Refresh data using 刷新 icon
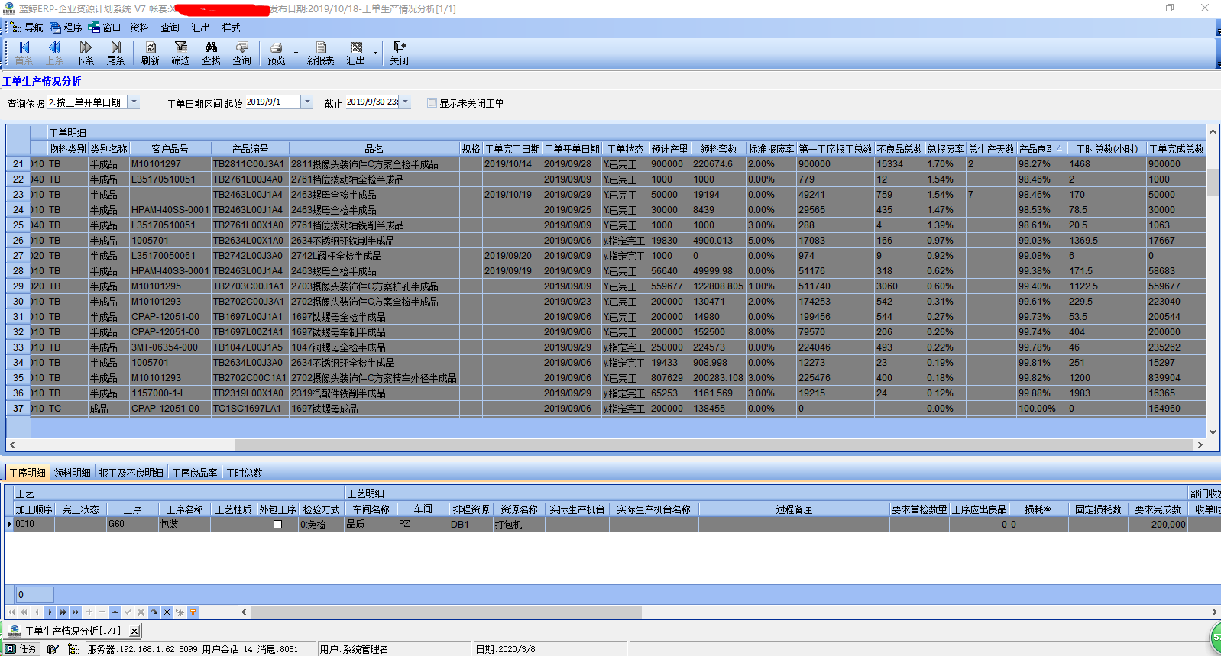The width and height of the screenshot is (1221, 656). click(x=151, y=53)
